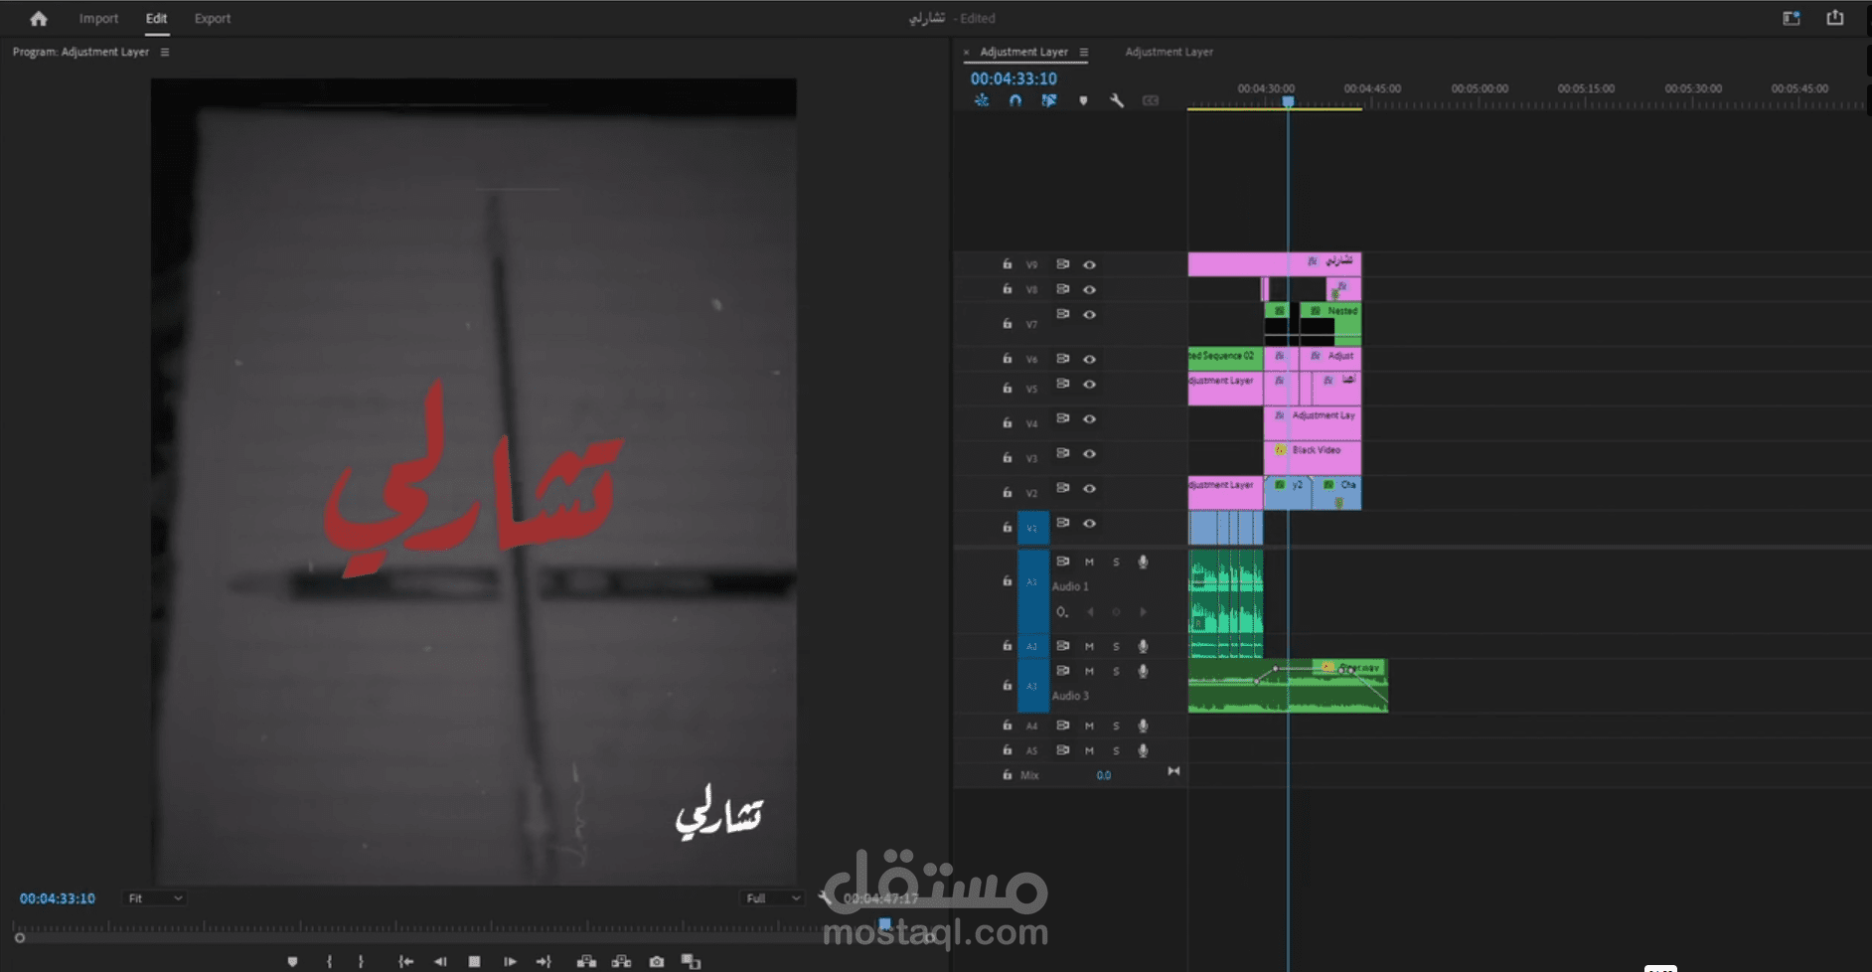Open the Fit zoom level dropdown
The image size is (1872, 972).
155,897
